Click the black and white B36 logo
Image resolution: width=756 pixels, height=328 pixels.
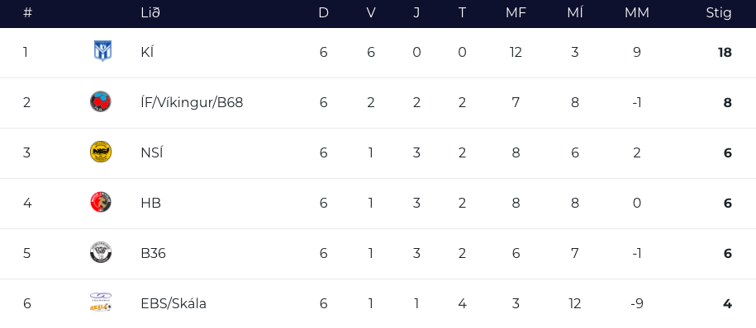[101, 252]
